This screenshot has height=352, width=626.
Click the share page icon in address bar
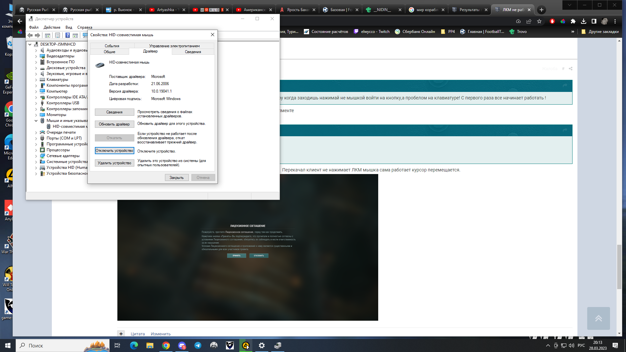529,21
